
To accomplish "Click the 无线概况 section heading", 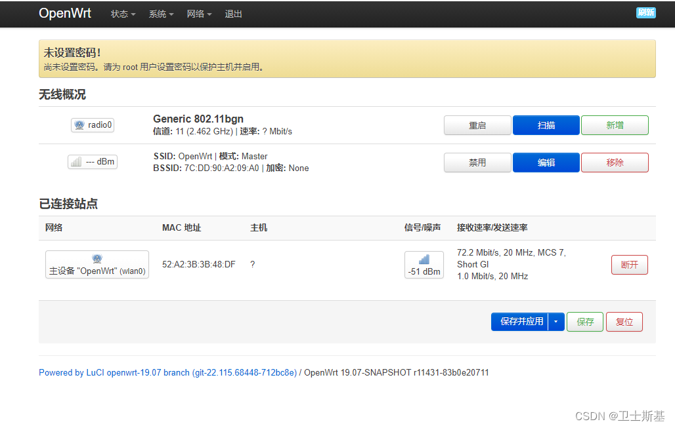I will pos(62,94).
